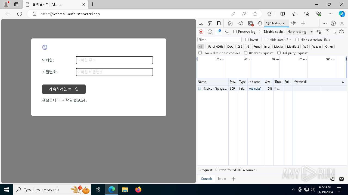The image size is (348, 195).
Task: Open browser Extensions puzzle icon
Action: (x=269, y=14)
